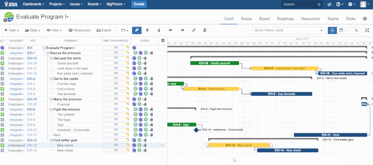Click the feedback megaphone icon
Screen dimensions: 373x165
[329, 4]
